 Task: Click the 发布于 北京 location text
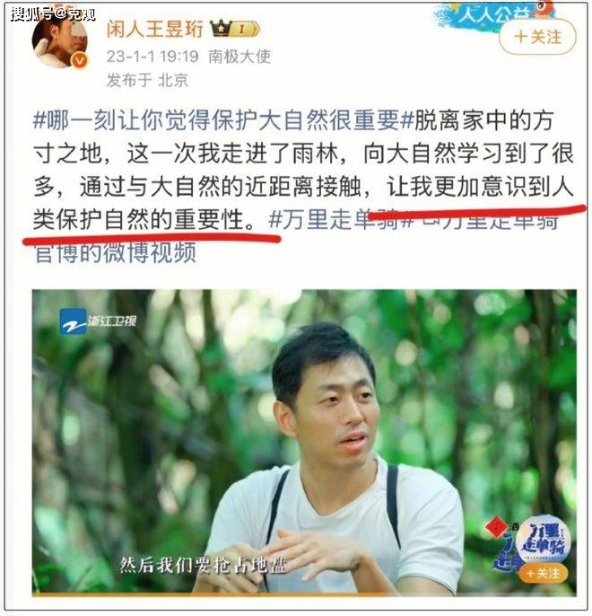147,80
